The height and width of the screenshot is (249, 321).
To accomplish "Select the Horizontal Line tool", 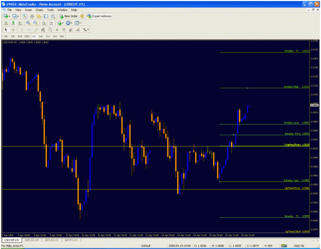I will (29, 30).
